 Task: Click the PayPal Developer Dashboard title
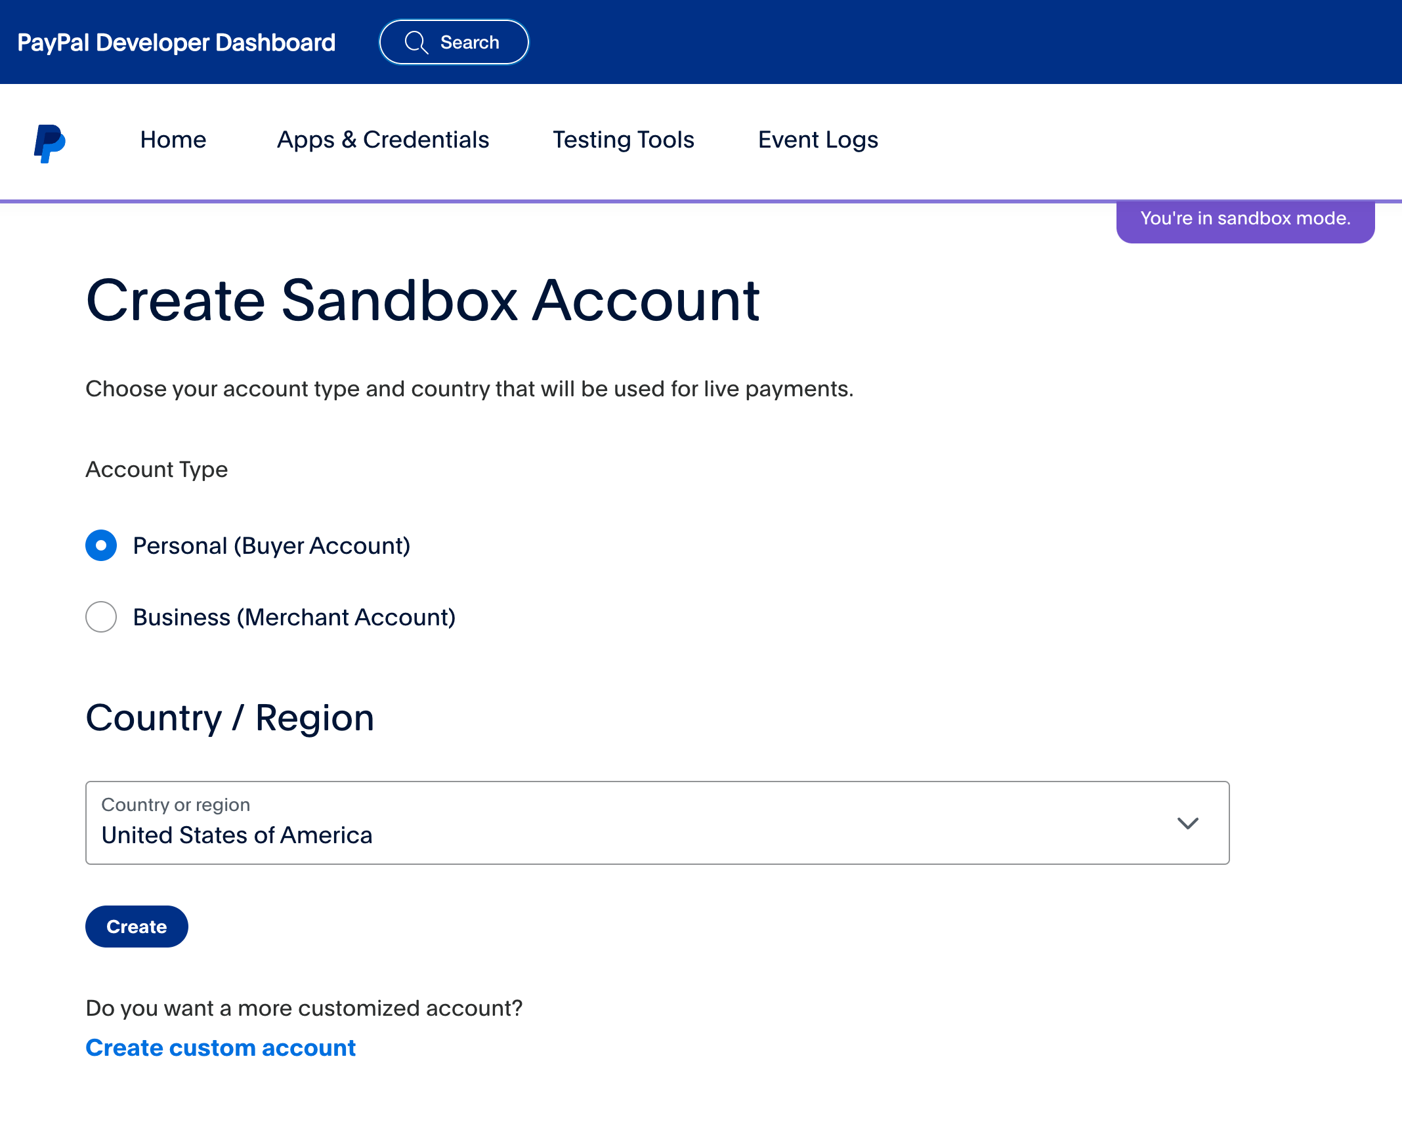(x=177, y=43)
